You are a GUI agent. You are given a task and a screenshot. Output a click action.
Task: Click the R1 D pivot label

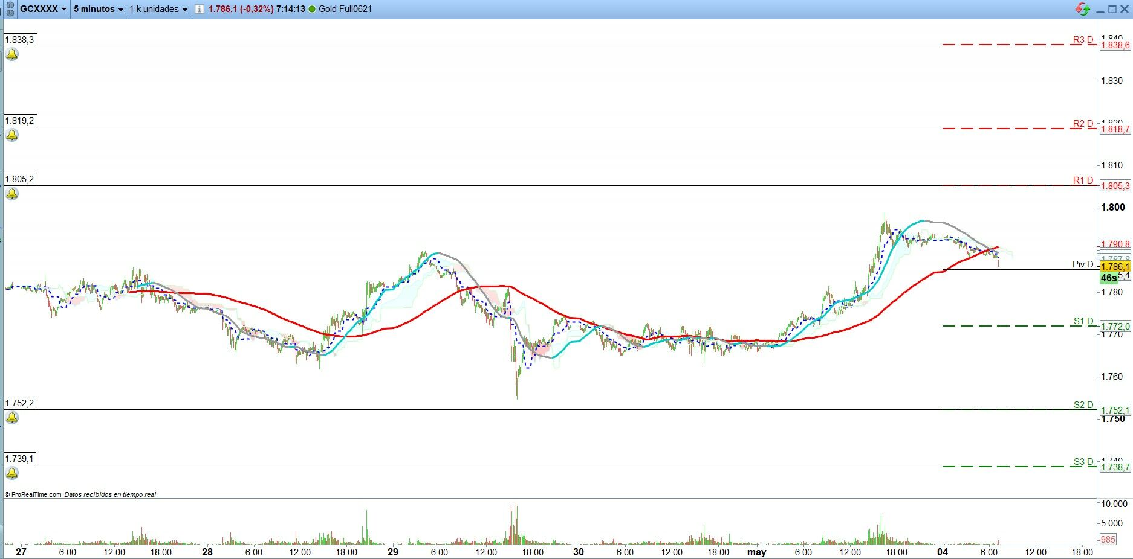pos(1083,180)
